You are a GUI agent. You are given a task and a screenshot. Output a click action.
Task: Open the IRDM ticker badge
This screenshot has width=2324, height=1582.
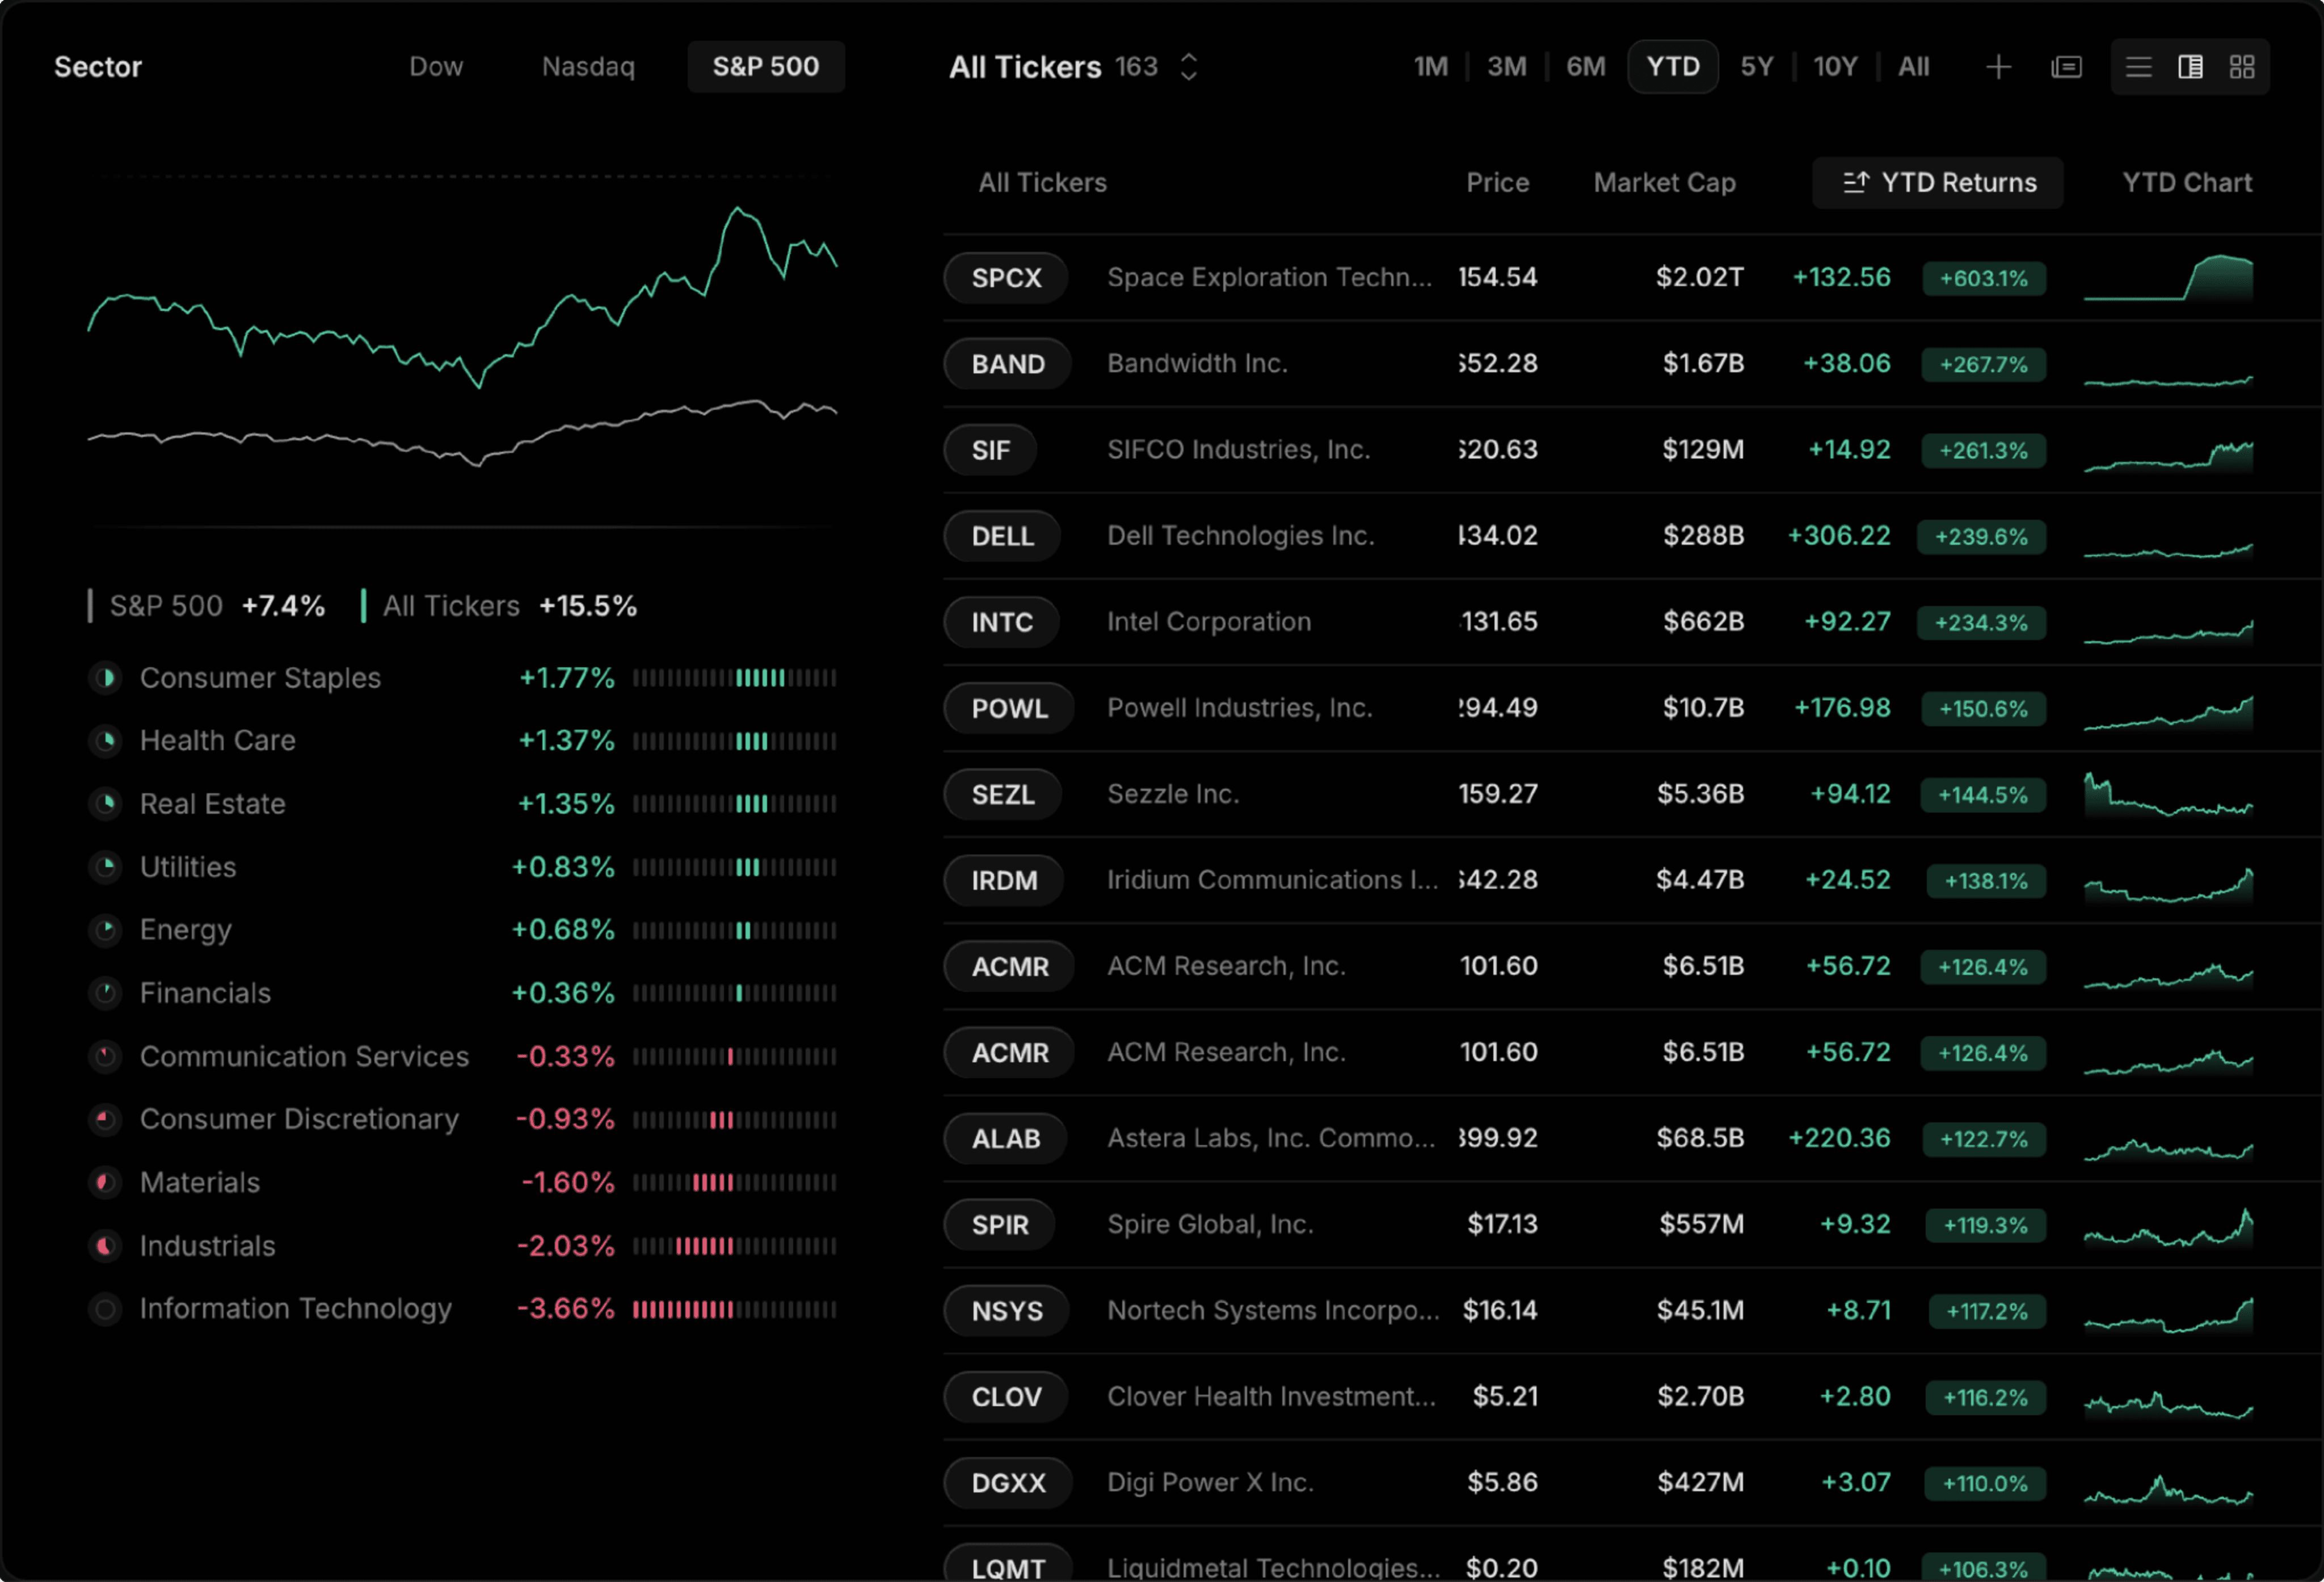point(1004,880)
